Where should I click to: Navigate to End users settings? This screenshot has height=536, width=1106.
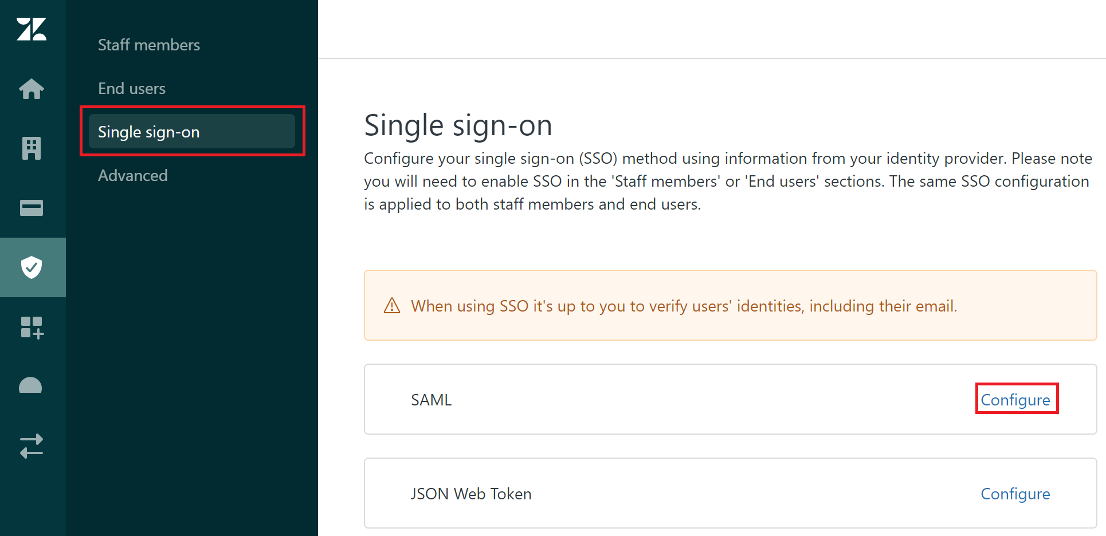132,88
